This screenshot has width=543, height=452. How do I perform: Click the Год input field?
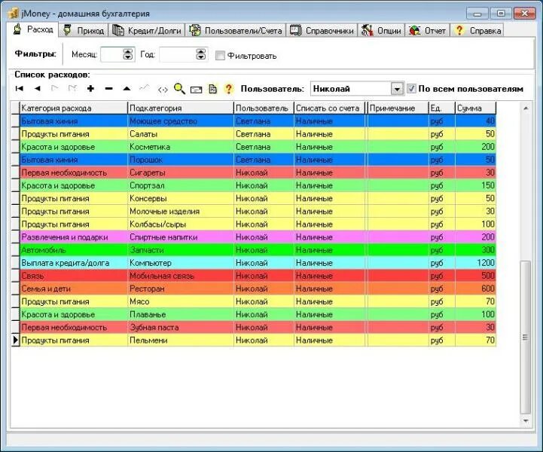pos(177,54)
